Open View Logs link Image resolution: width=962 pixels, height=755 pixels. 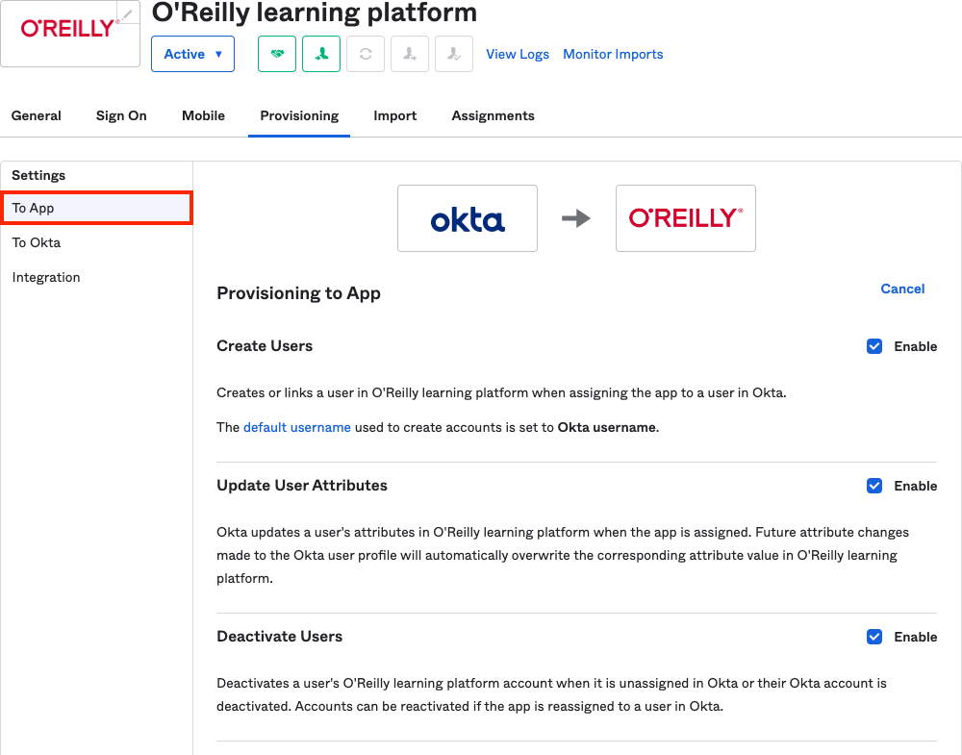pos(518,54)
